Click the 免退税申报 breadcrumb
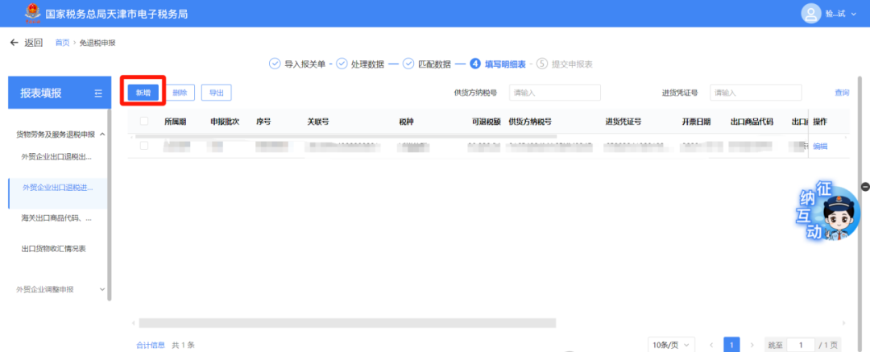 [x=97, y=43]
